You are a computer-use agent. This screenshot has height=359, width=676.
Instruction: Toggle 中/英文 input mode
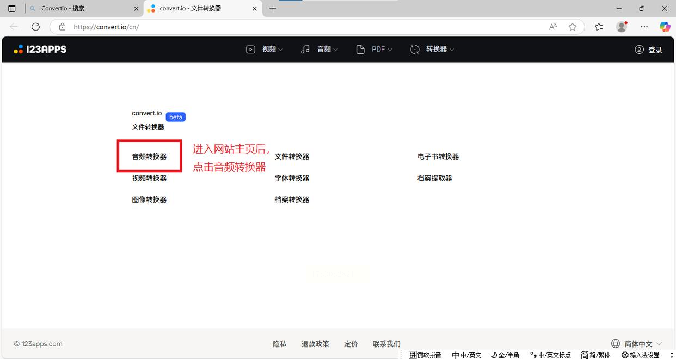467,355
